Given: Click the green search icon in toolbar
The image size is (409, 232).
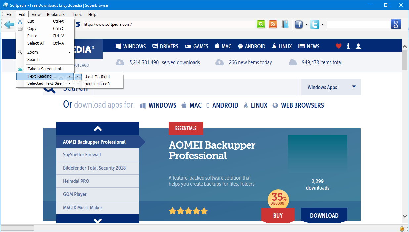Looking at the screenshot, I should [x=261, y=24].
